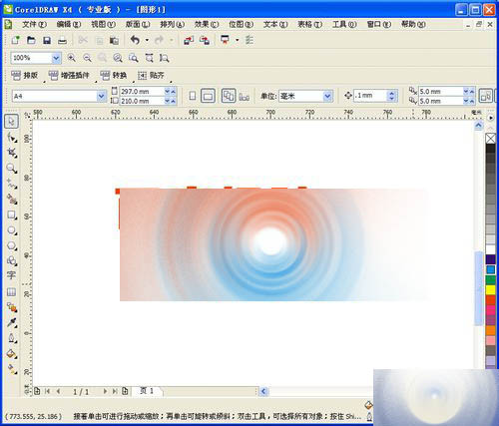499x426 pixels.
Task: Select the Fill tool
Action: (x=12, y=354)
